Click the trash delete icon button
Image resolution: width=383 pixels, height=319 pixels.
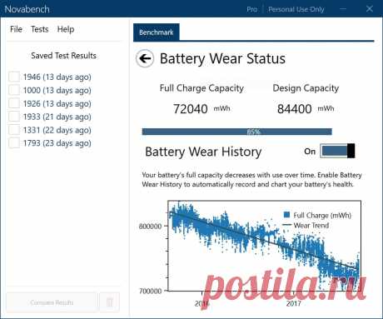coord(110,302)
